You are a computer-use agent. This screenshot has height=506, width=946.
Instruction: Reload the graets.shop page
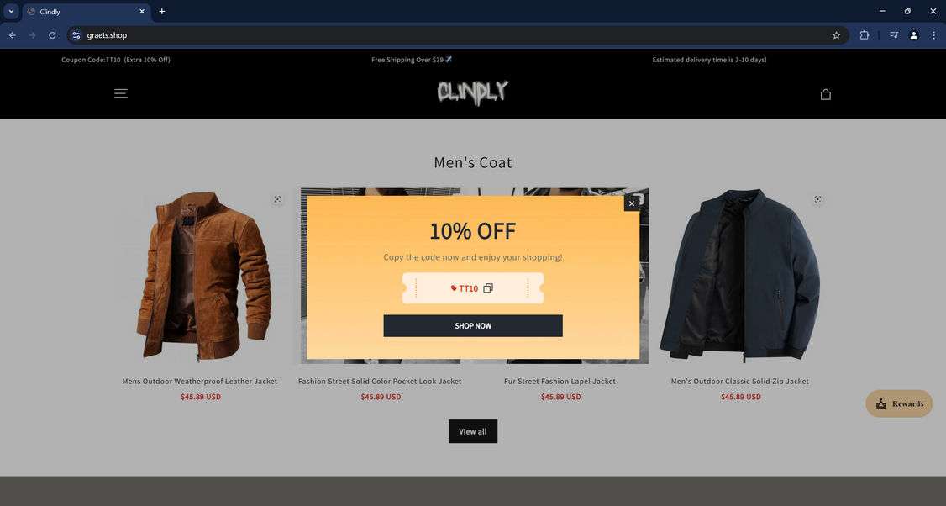coord(52,35)
